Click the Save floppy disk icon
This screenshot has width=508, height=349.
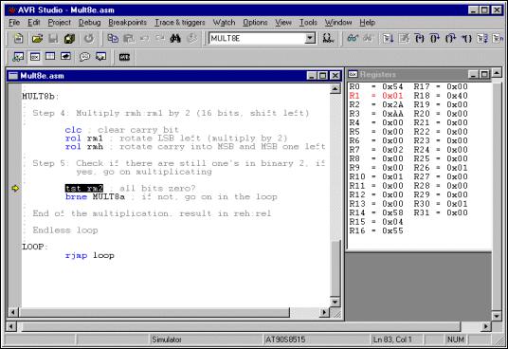point(53,39)
